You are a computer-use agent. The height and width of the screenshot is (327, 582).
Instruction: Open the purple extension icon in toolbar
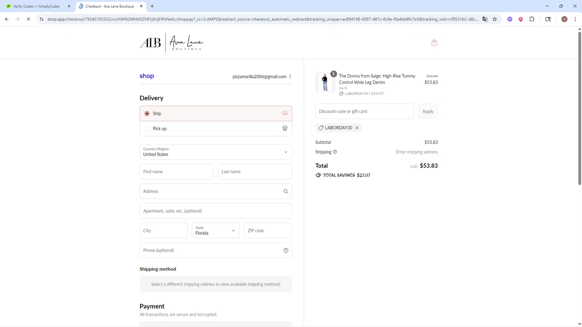point(510,19)
